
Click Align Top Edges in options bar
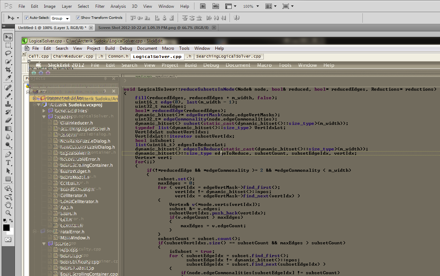click(x=133, y=18)
